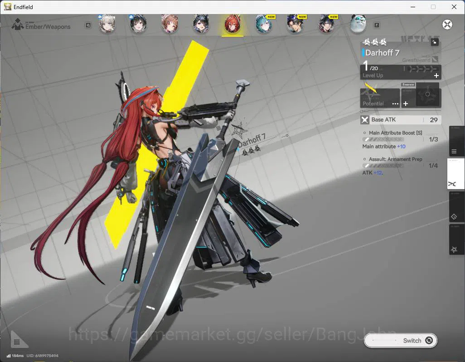Viewport: 465px width, 362px height.
Task: Open Potential three-dots options
Action: [395, 104]
